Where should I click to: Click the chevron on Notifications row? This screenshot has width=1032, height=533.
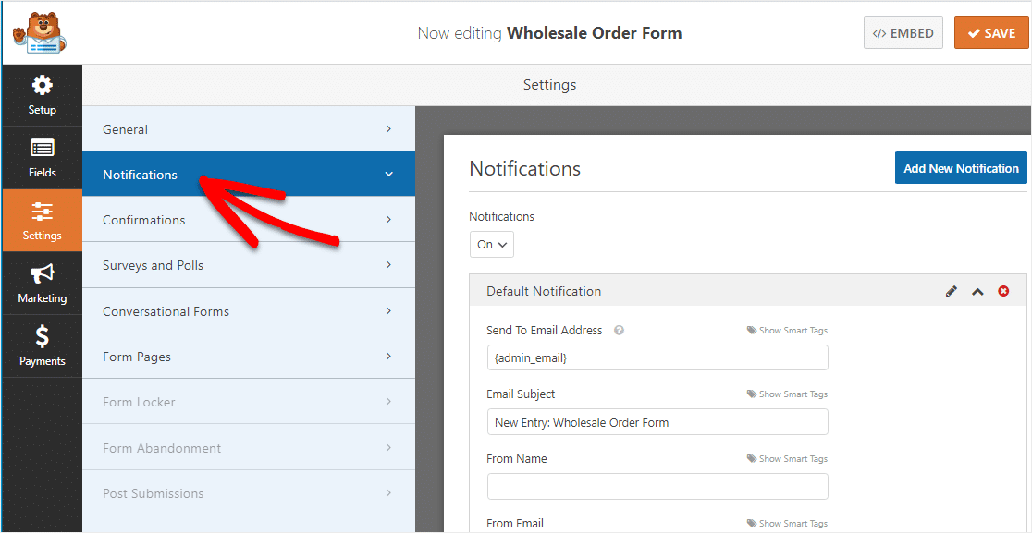click(x=389, y=175)
